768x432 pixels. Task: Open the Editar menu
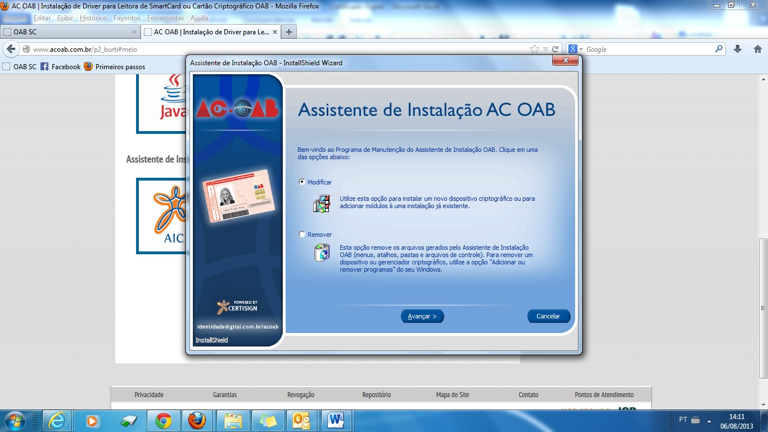(42, 18)
